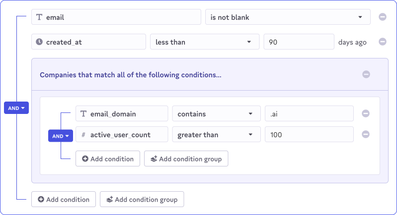Click the value field containing .ai
Screen dimensions: 397x215
309,114
